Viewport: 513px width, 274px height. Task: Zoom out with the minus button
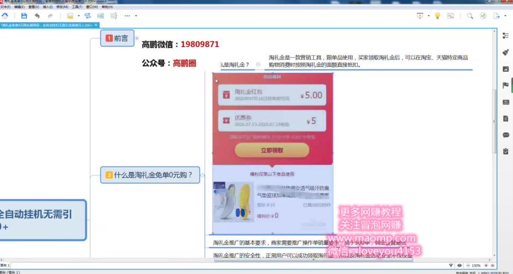pos(468,266)
